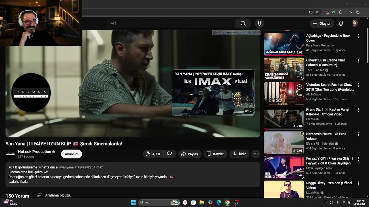The height and width of the screenshot is (207, 369).
Task: Add Victoria's Secret video to Watch Later
Action: pos(300,87)
